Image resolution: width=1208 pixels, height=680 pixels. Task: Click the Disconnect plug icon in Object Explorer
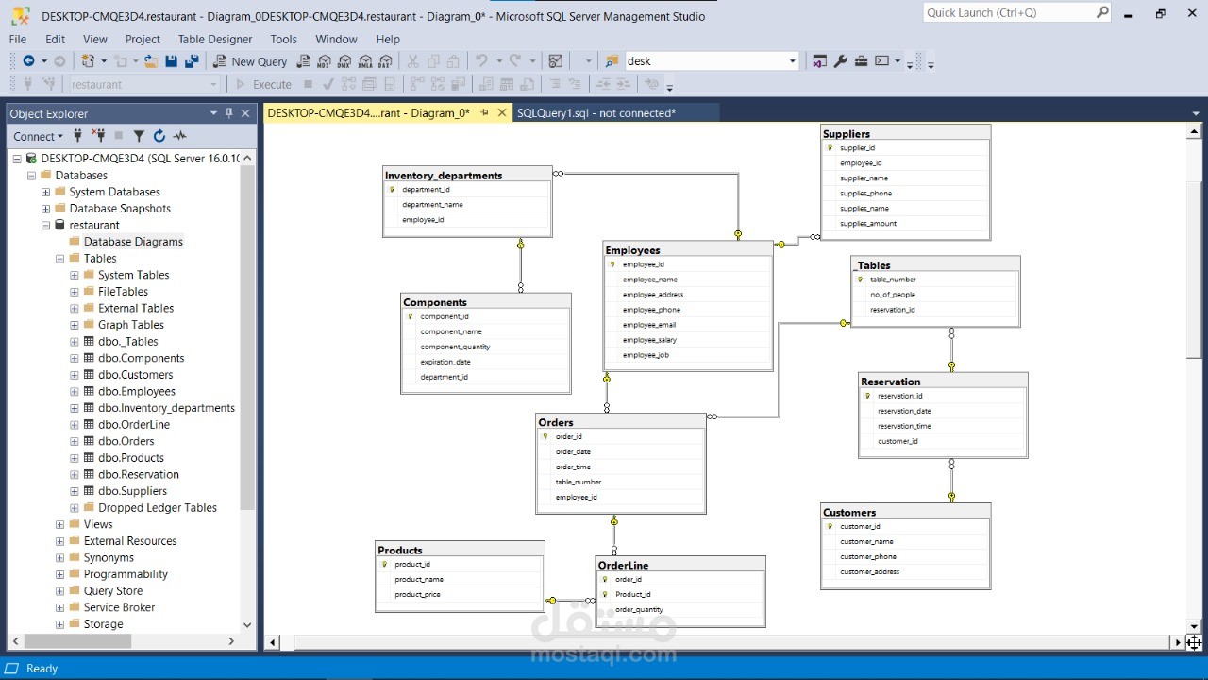(98, 136)
